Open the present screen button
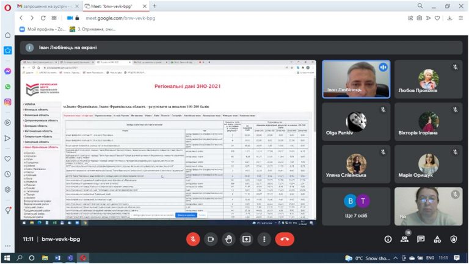 pyautogui.click(x=247, y=239)
